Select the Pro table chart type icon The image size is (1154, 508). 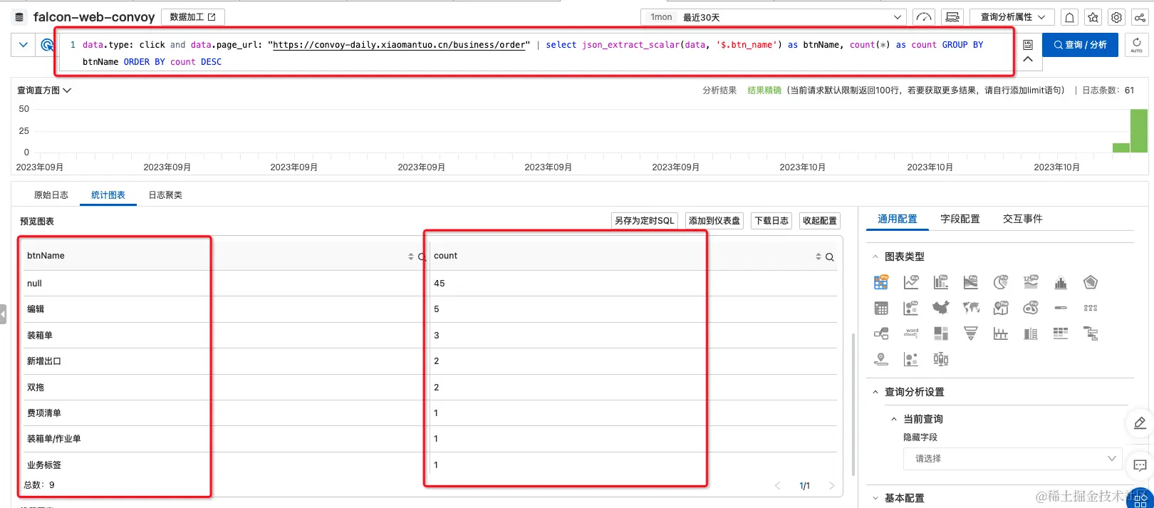point(881,282)
